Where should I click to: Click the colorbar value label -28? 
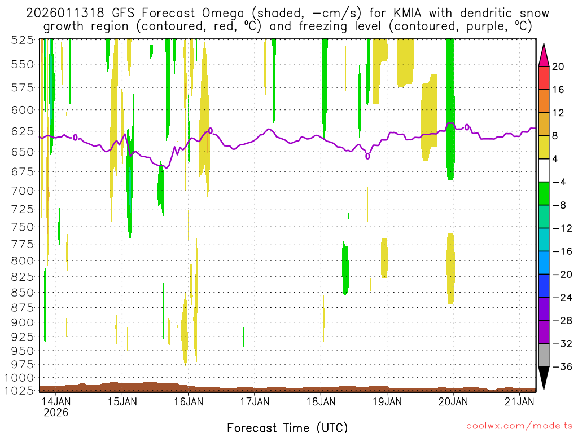click(x=562, y=321)
